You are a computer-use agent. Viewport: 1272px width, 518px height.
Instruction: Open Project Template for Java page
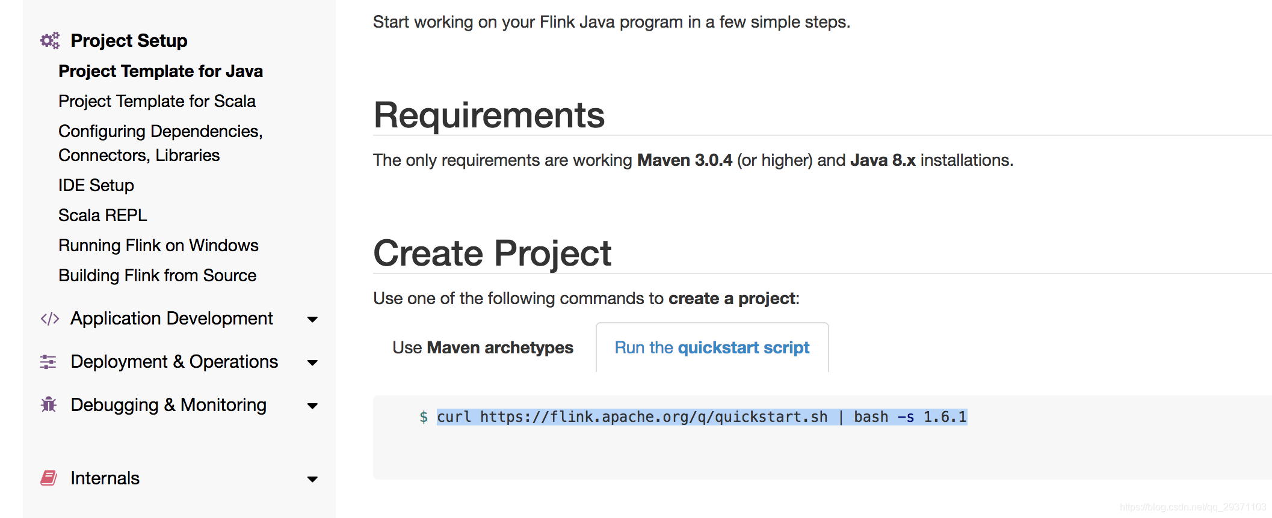point(161,71)
